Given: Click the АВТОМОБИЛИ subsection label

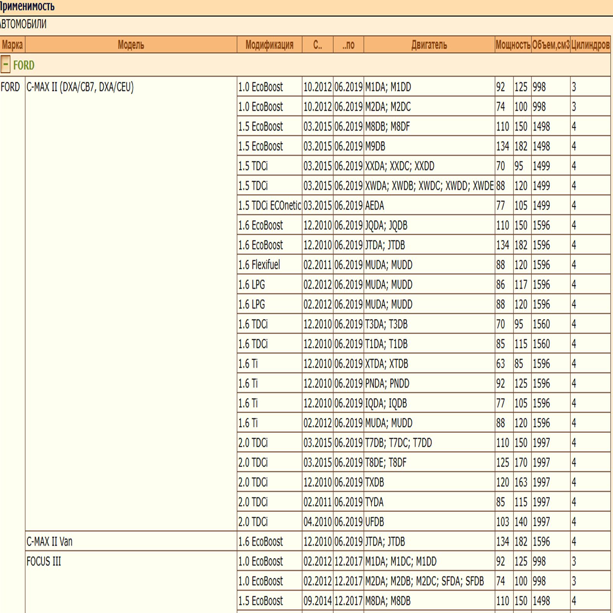Looking at the screenshot, I should coord(23,24).
